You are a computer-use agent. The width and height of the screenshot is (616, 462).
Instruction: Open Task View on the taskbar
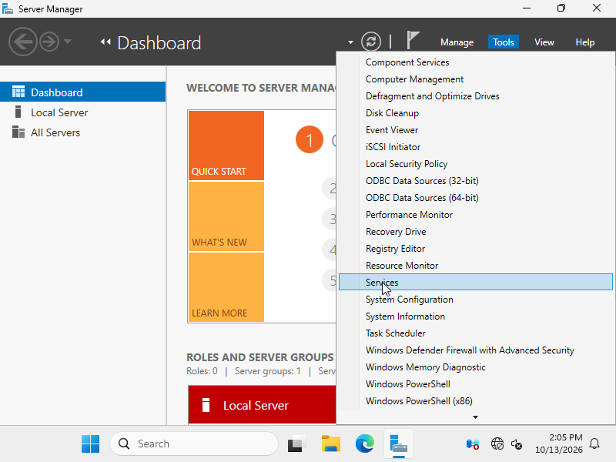[297, 444]
